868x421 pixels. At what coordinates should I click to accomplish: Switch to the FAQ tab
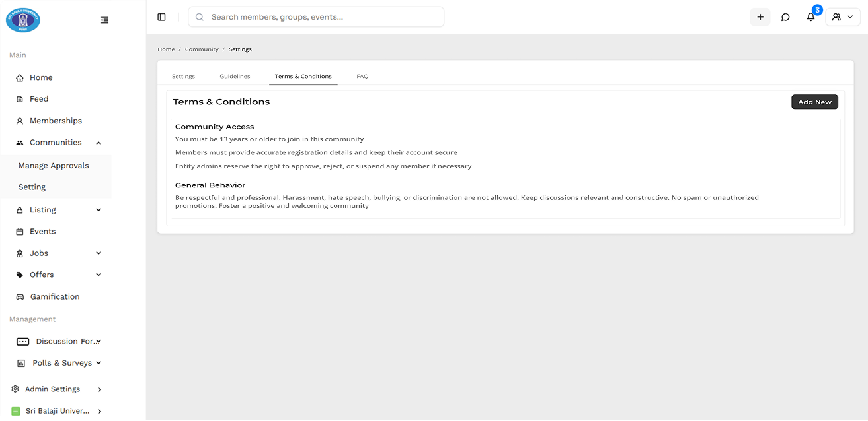362,77
